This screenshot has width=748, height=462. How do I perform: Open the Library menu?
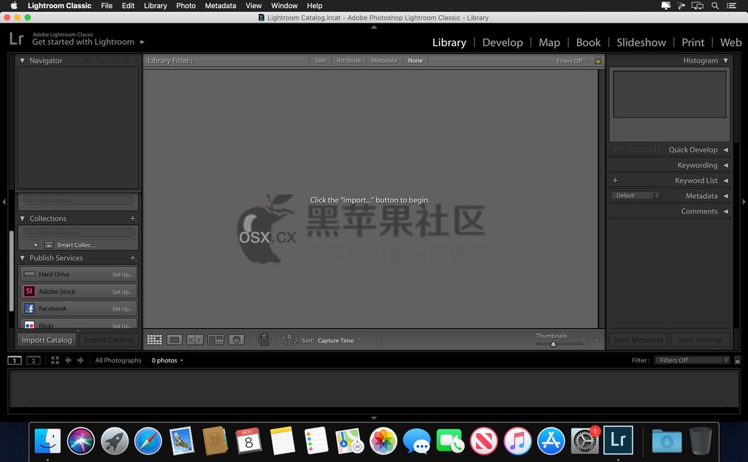(156, 6)
